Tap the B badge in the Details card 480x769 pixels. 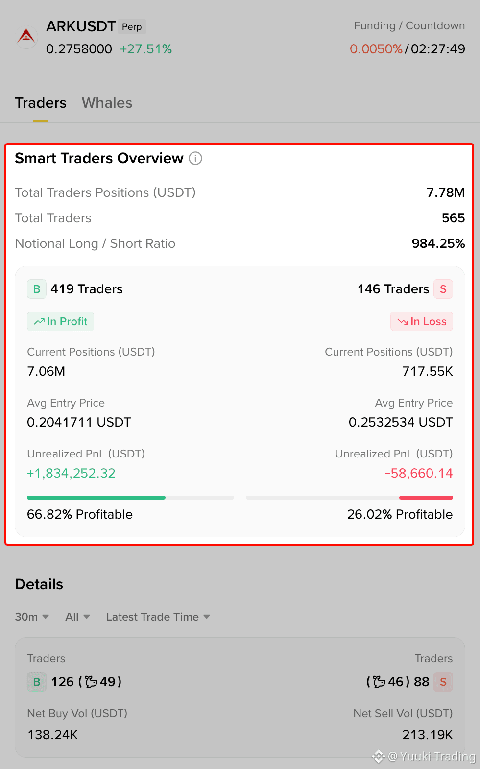pyautogui.click(x=37, y=682)
